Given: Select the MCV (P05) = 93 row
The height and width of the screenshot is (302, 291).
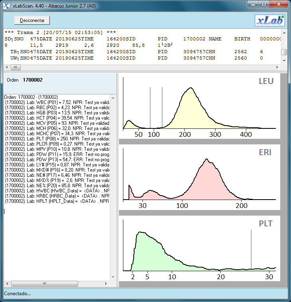Looking at the screenshot, I should [x=57, y=123].
